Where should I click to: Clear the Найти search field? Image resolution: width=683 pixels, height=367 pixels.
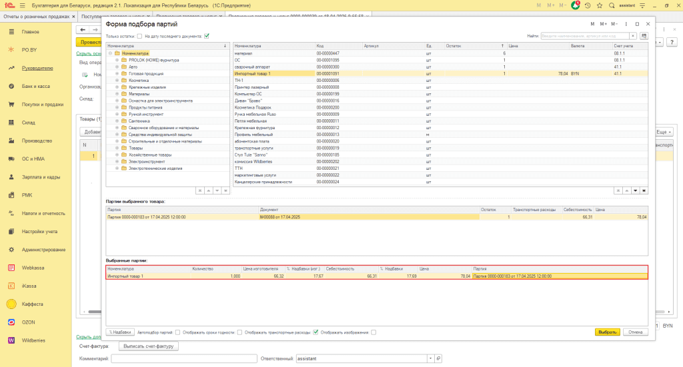tap(633, 36)
